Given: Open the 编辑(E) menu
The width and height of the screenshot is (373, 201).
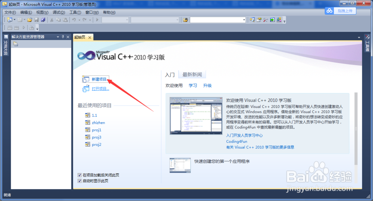Looking at the screenshot, I should point(26,12).
